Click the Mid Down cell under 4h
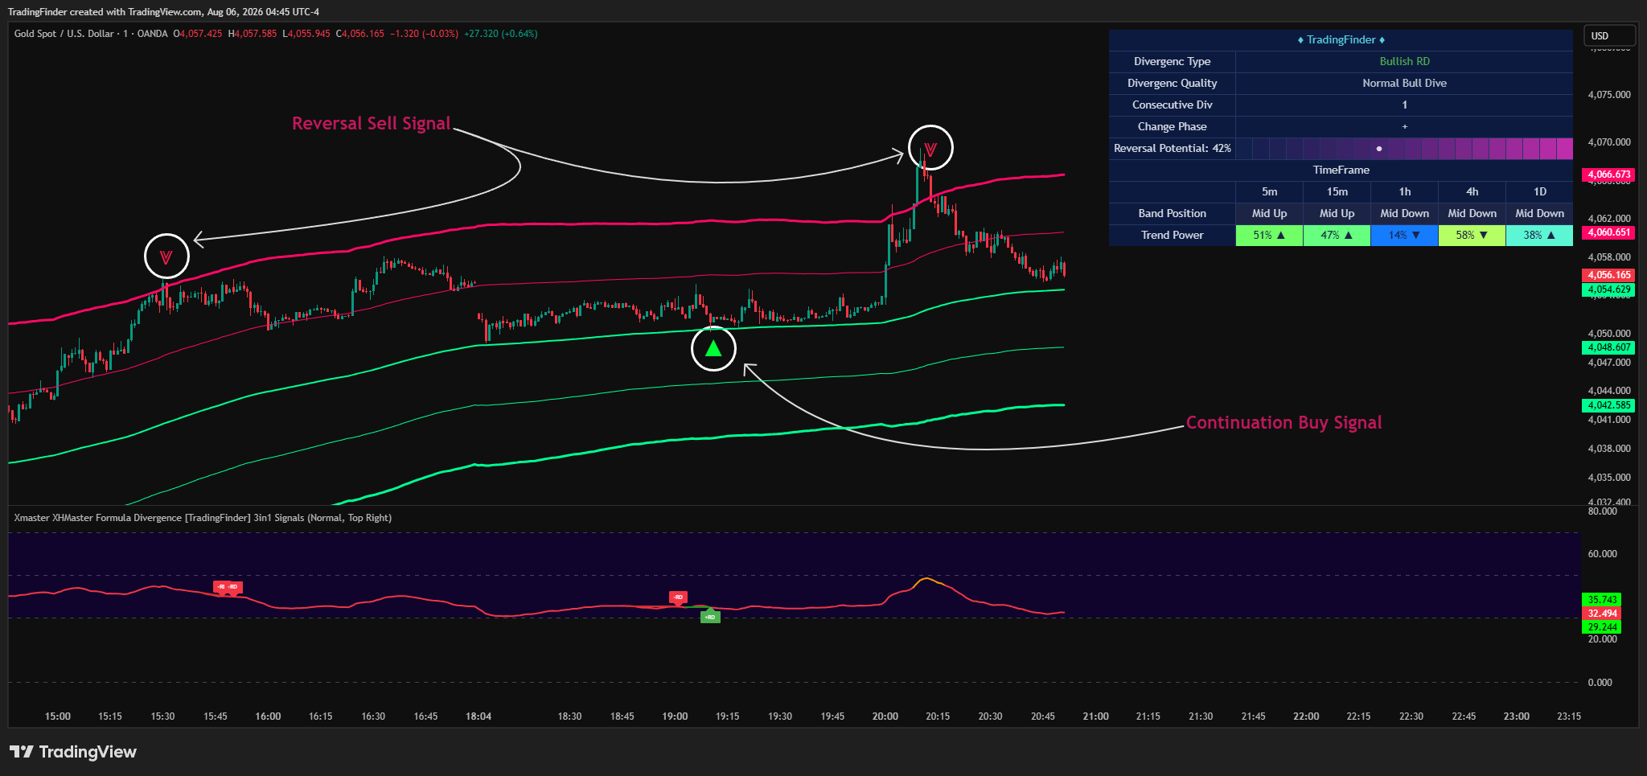Image resolution: width=1647 pixels, height=776 pixels. click(1472, 214)
